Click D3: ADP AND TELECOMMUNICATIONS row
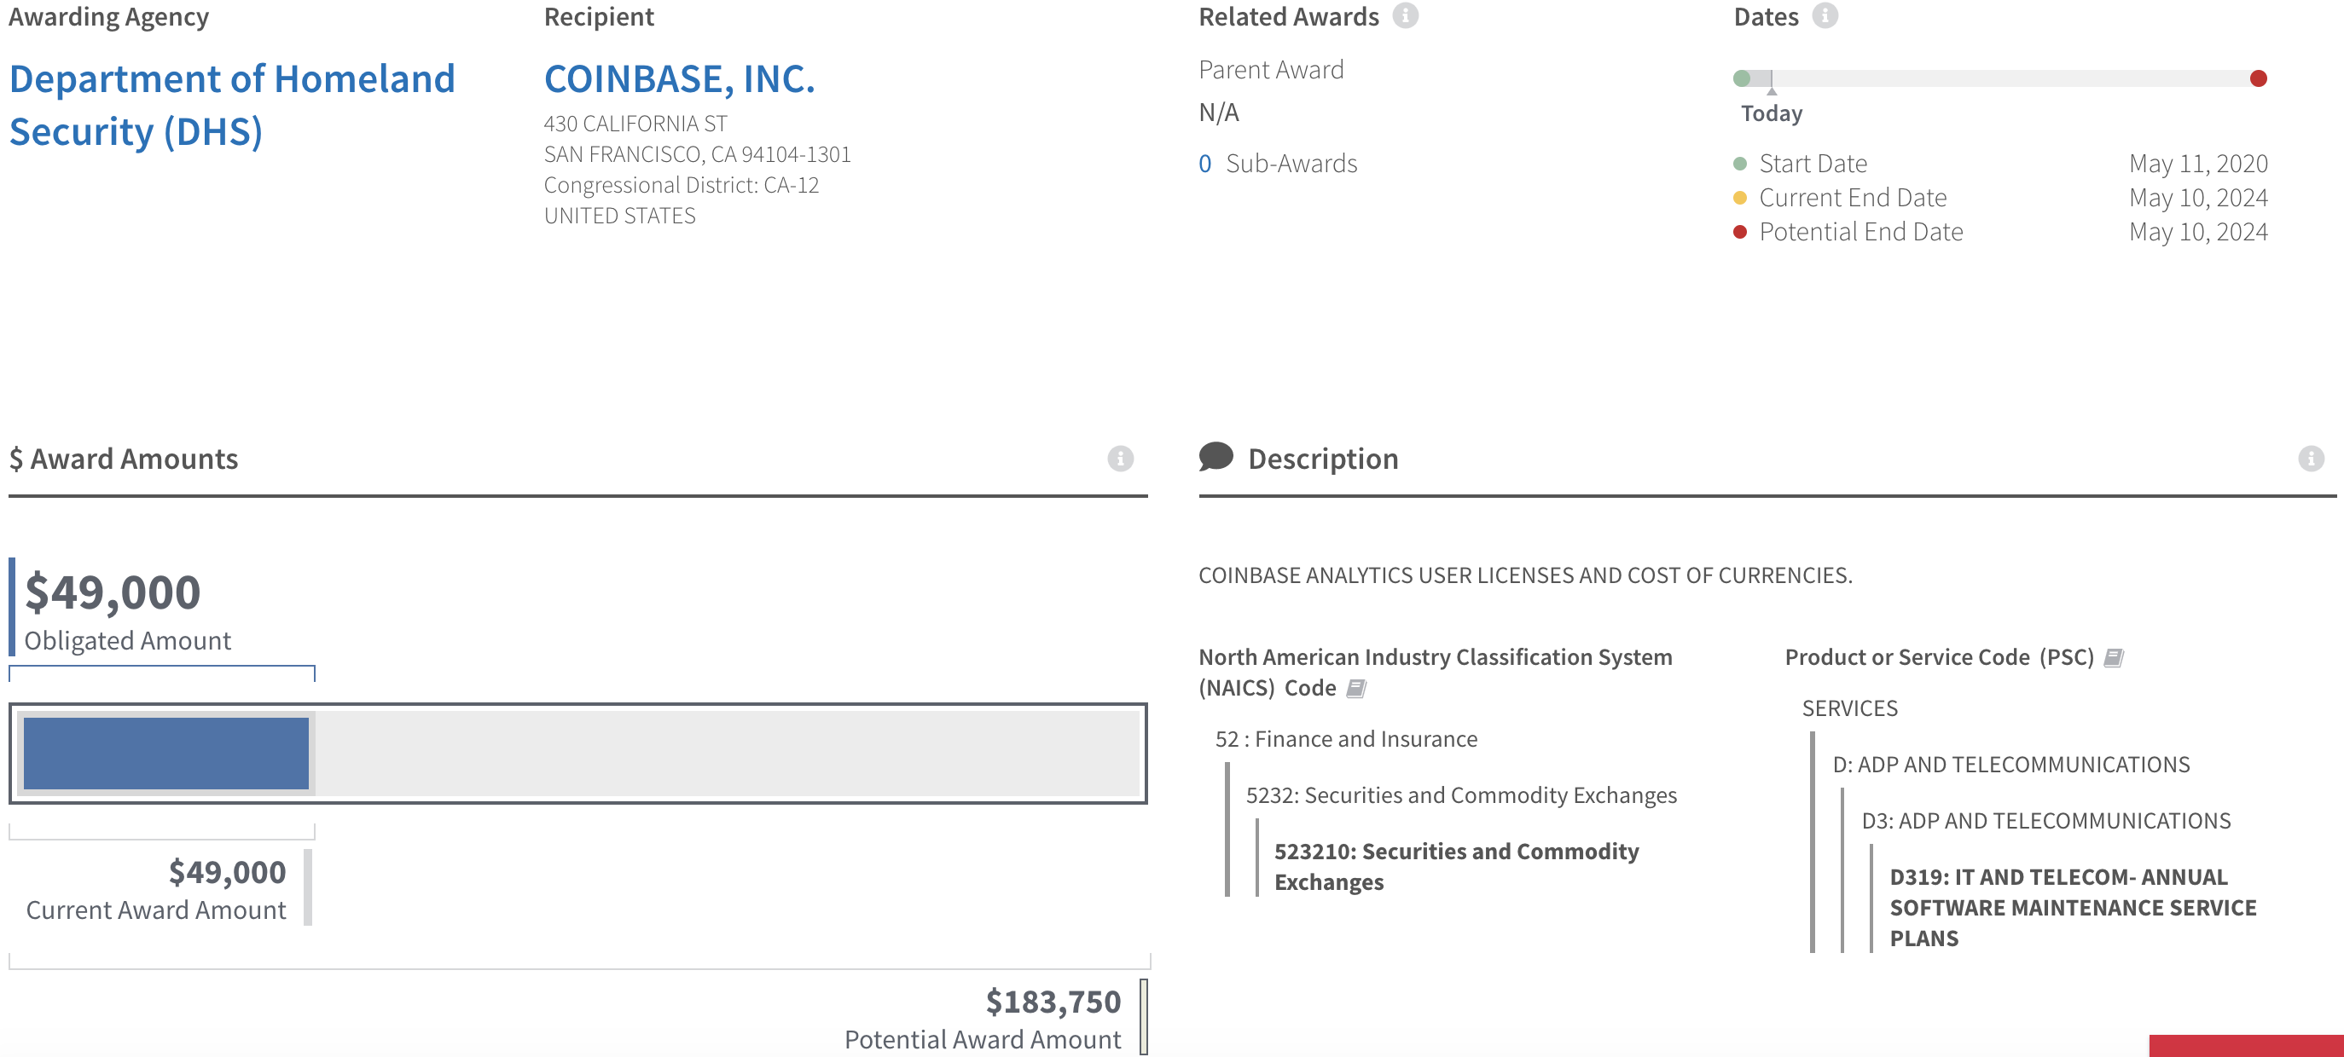Viewport: 2344px width, 1057px height. [x=2045, y=822]
